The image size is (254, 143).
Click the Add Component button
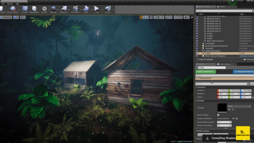206,71
